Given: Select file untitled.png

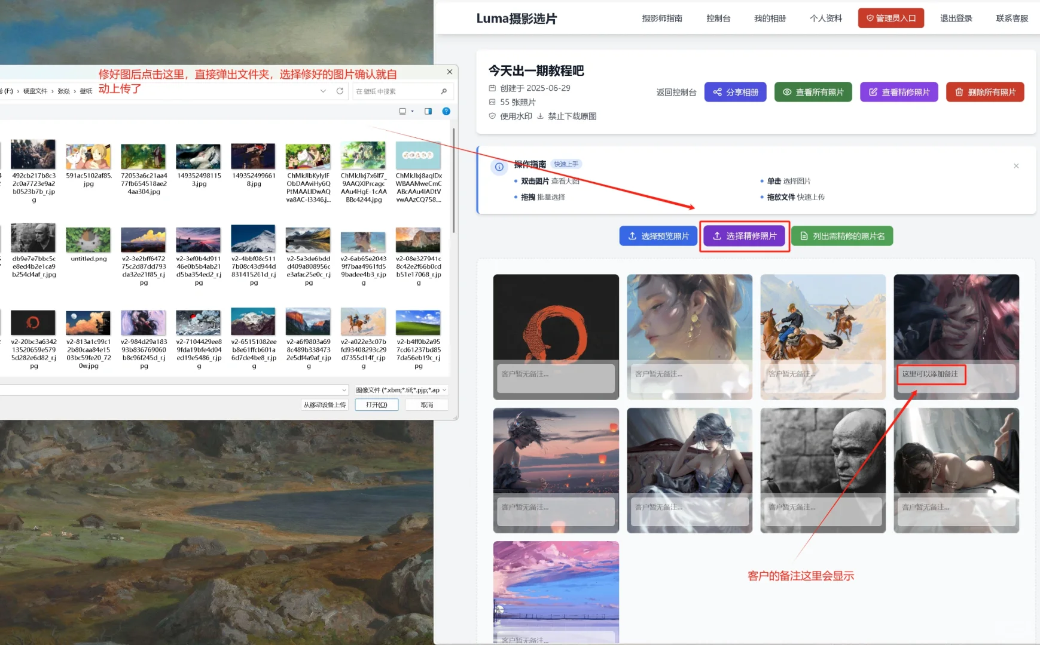Looking at the screenshot, I should [89, 244].
